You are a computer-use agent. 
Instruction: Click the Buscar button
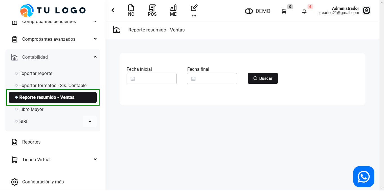[x=263, y=78]
